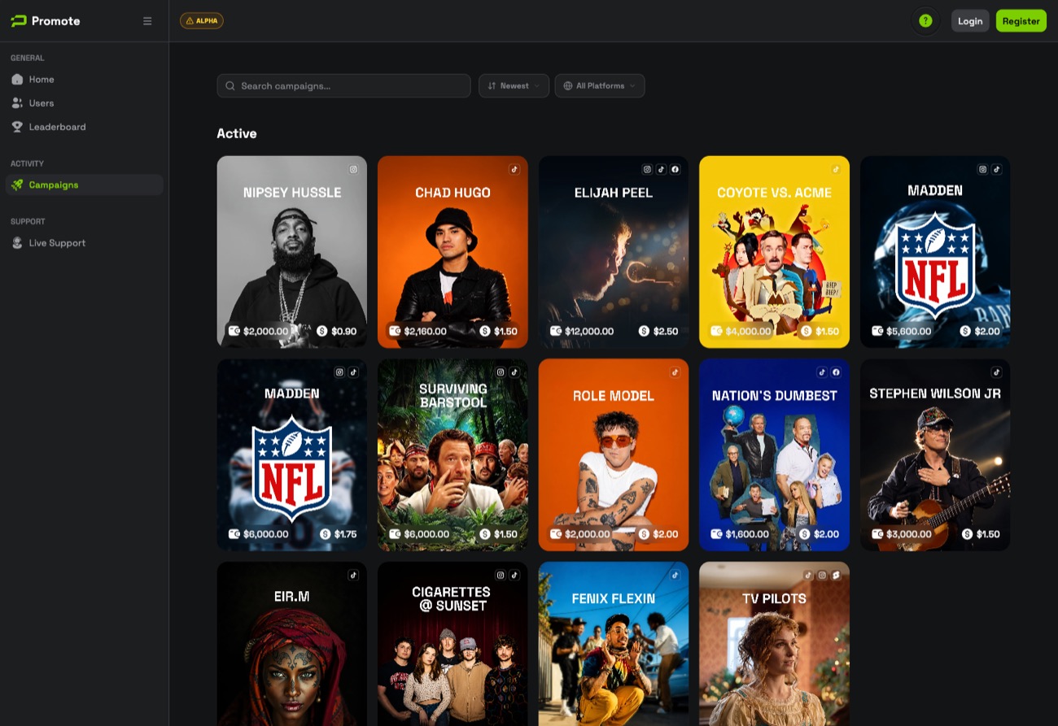Click the $4,000.00 budget on Coyote vs. Acme
Screen dimensions: 1058x726
tap(749, 331)
